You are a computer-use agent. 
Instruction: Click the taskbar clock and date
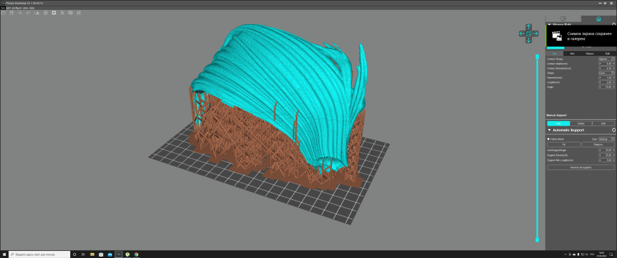pyautogui.click(x=601, y=254)
